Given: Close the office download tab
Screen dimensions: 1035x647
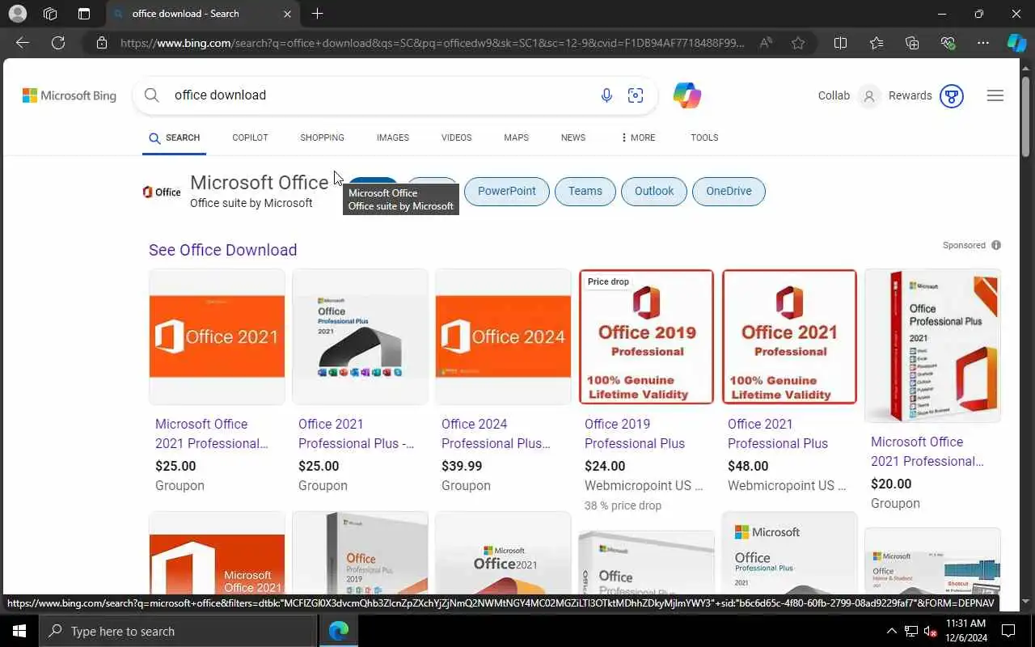Looking at the screenshot, I should click(x=287, y=14).
